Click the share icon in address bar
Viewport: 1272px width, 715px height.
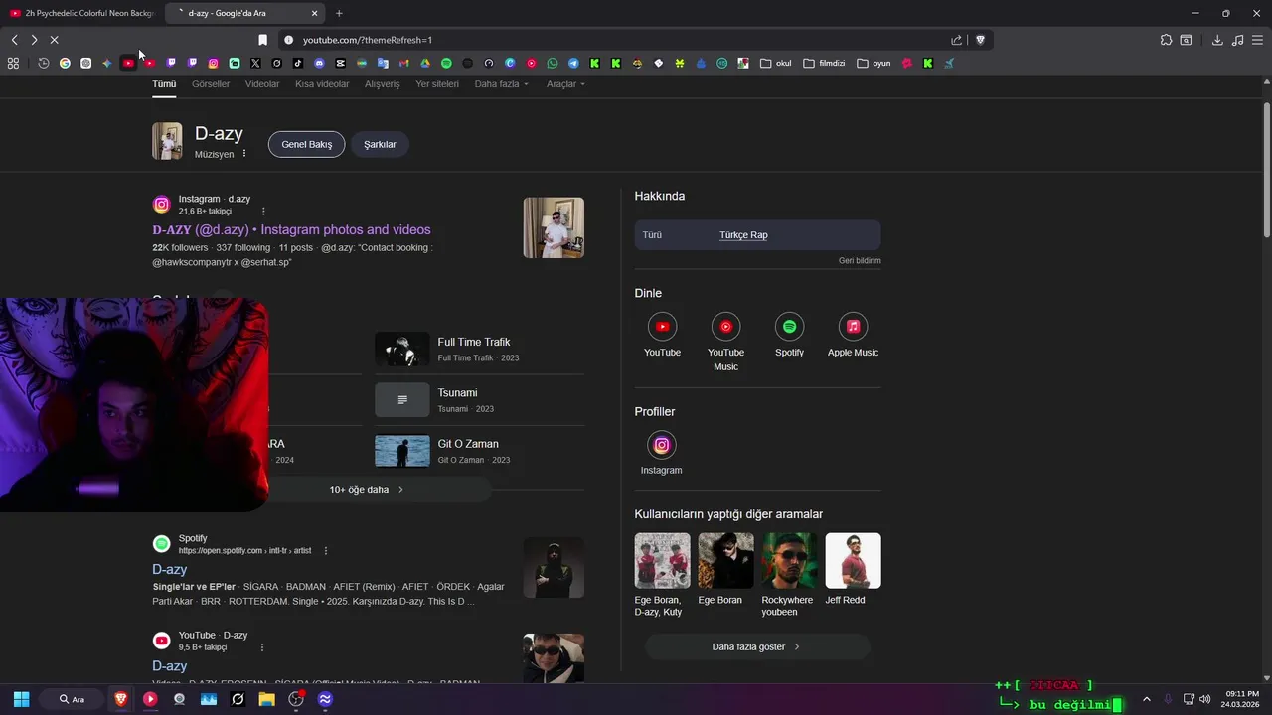pyautogui.click(x=956, y=40)
